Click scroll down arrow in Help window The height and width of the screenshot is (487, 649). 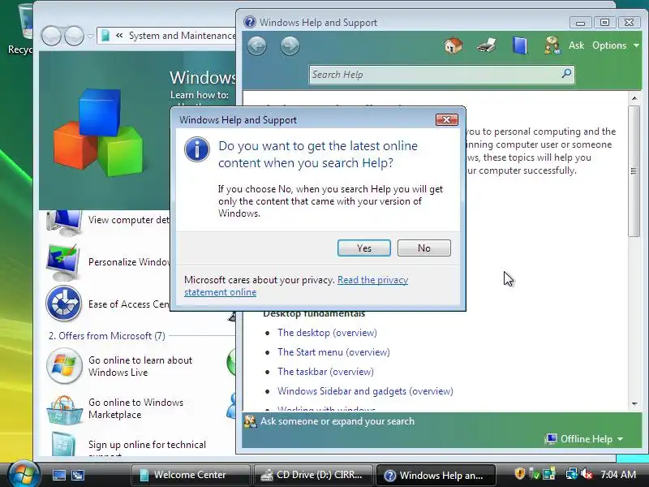pos(634,403)
